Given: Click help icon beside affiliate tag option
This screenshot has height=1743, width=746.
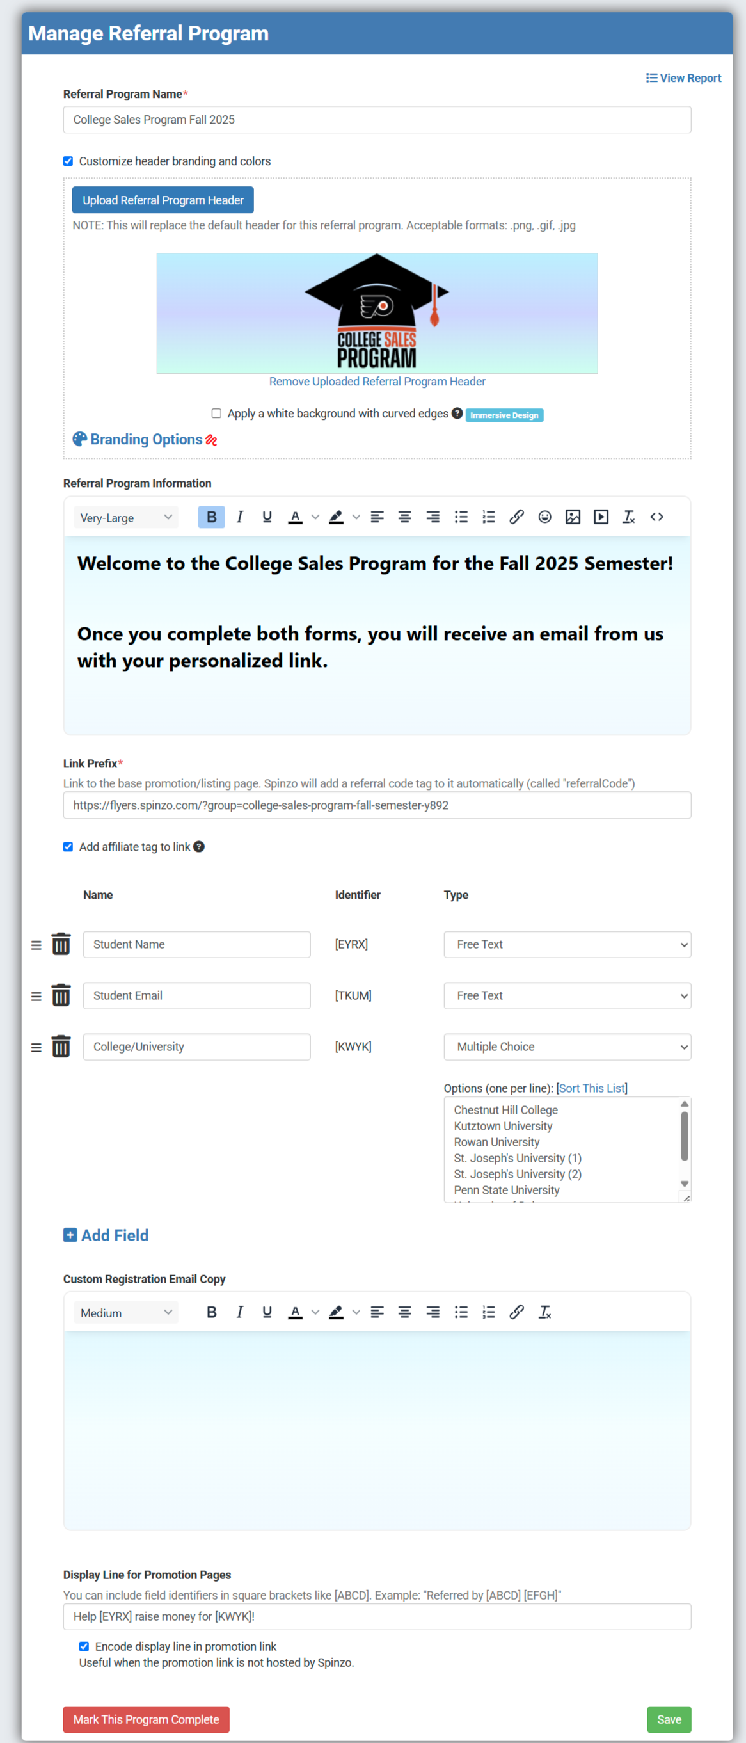Looking at the screenshot, I should [x=199, y=846].
